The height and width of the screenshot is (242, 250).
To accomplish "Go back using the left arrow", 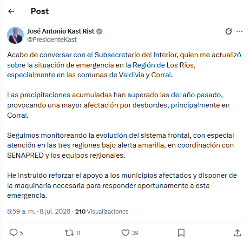I will coord(11,11).
